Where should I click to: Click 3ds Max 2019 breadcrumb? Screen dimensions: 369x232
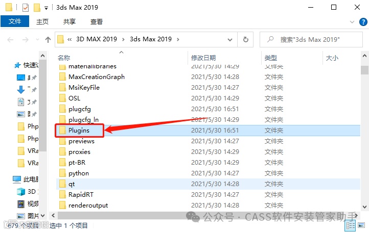151,39
